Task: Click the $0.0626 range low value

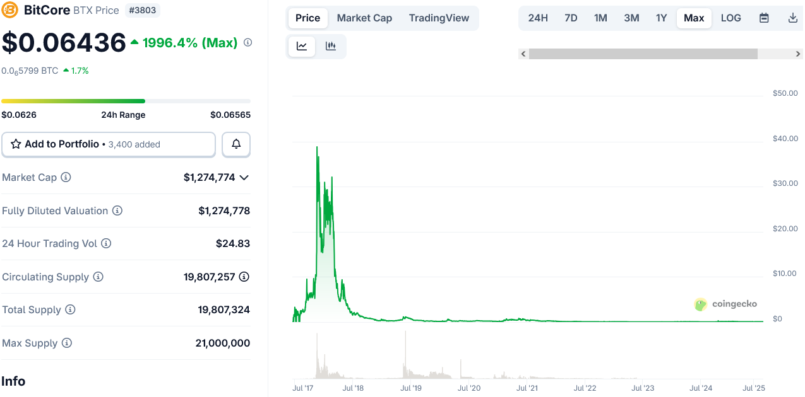Action: coord(19,115)
